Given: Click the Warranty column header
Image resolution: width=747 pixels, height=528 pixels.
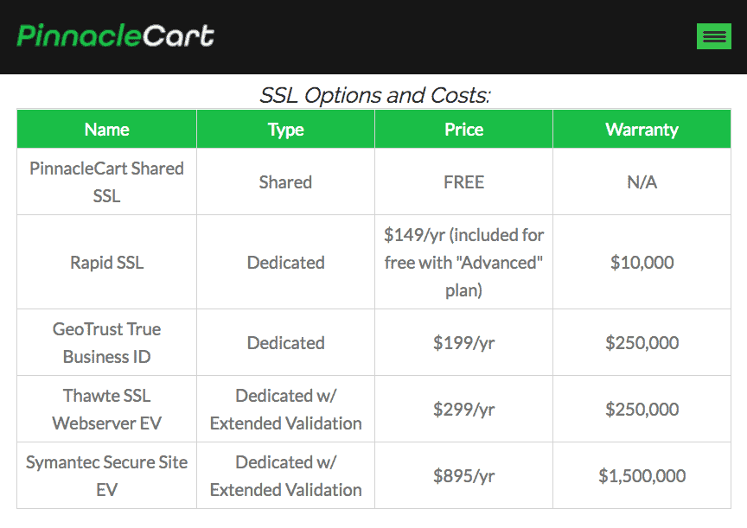Looking at the screenshot, I should click(x=642, y=129).
